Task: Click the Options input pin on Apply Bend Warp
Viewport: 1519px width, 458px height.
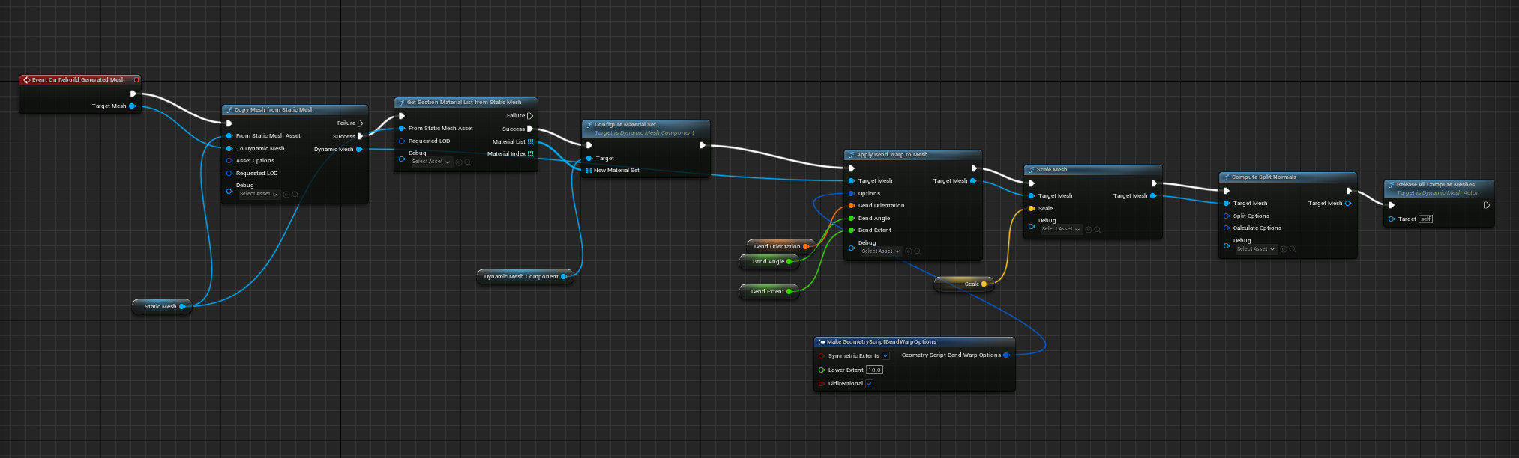Action: (x=852, y=193)
